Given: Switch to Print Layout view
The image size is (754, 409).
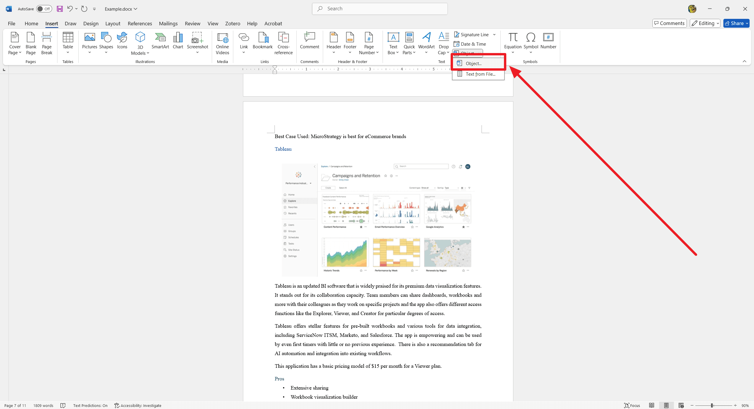Looking at the screenshot, I should coord(666,405).
